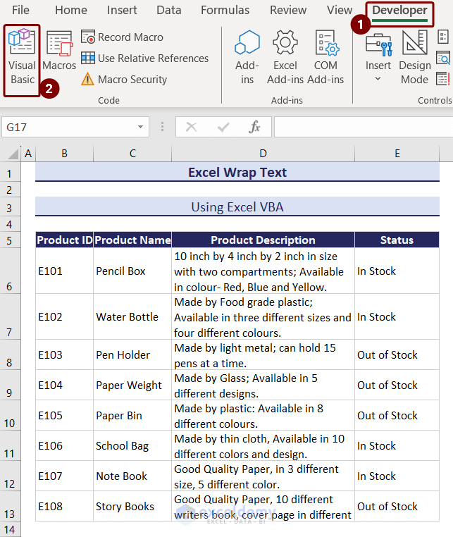Image resolution: width=453 pixels, height=537 pixels.
Task: Select column D header
Action: [x=263, y=154]
